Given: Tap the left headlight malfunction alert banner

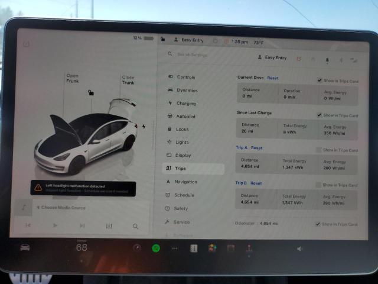Looking at the screenshot, I should [x=83, y=188].
